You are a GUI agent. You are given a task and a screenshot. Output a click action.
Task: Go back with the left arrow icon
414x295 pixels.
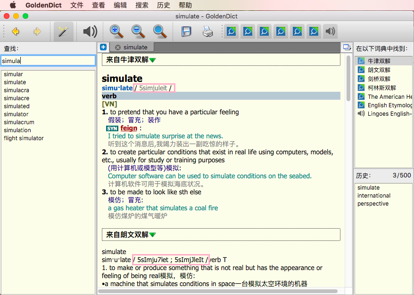click(16, 32)
